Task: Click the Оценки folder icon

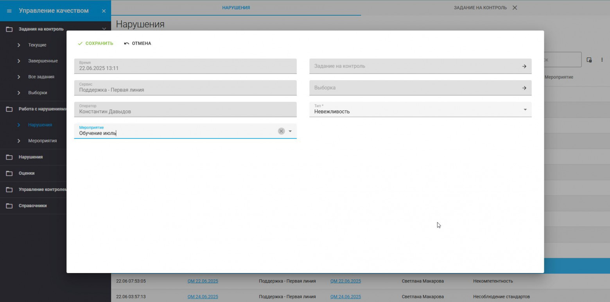Action: (x=9, y=173)
